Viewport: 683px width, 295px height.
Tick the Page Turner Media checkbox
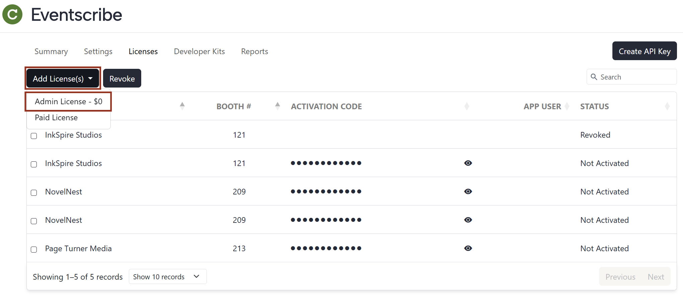click(x=34, y=250)
